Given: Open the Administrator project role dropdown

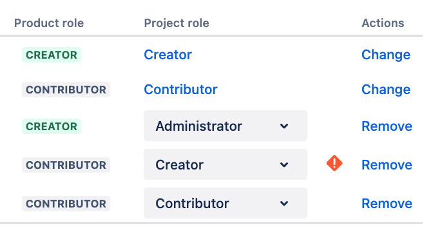Looking at the screenshot, I should tap(226, 126).
